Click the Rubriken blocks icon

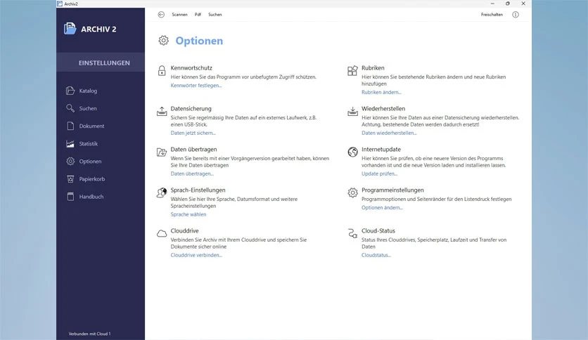pos(352,70)
